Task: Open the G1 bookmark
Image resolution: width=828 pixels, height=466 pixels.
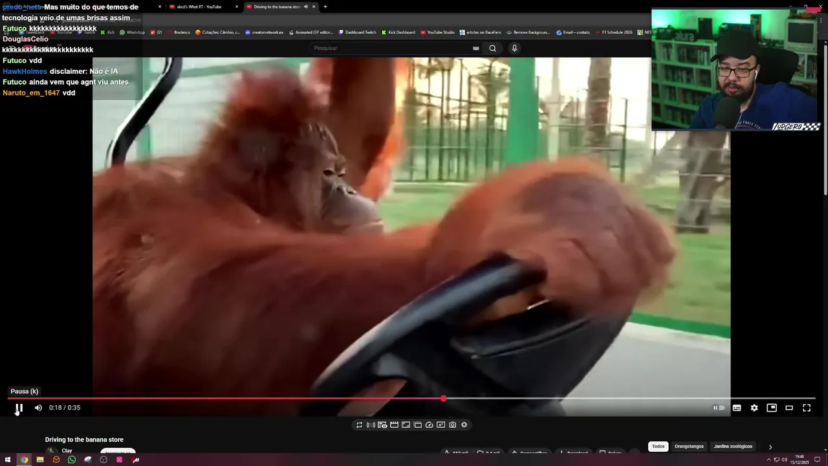Action: pyautogui.click(x=156, y=32)
